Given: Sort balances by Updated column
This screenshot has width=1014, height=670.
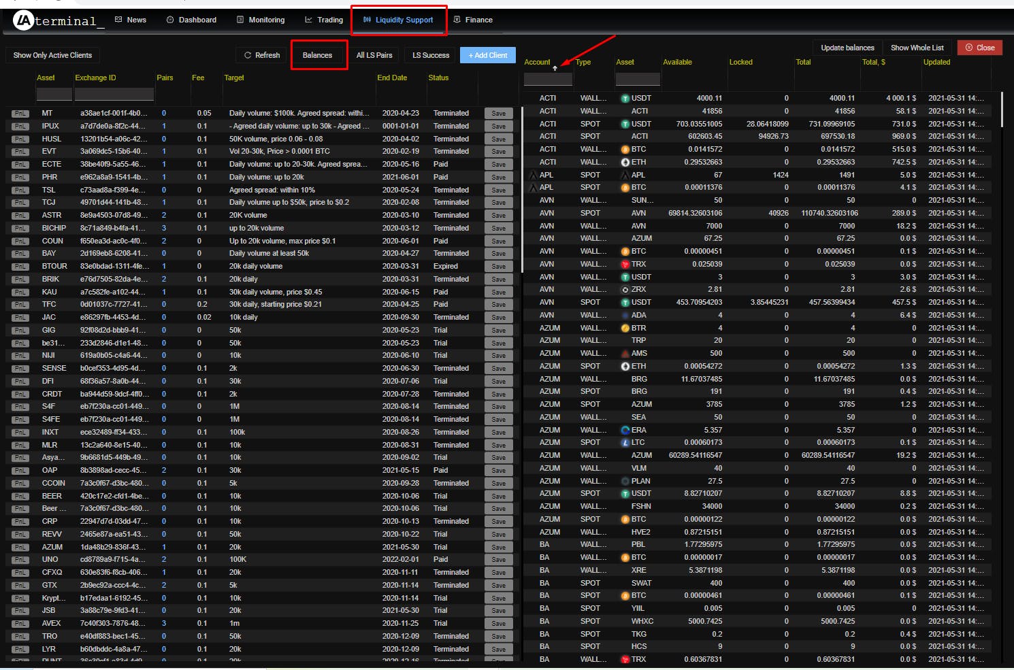Looking at the screenshot, I should [936, 62].
